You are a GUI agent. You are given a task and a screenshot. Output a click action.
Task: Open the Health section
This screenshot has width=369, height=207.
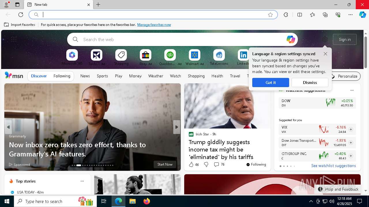[217, 76]
